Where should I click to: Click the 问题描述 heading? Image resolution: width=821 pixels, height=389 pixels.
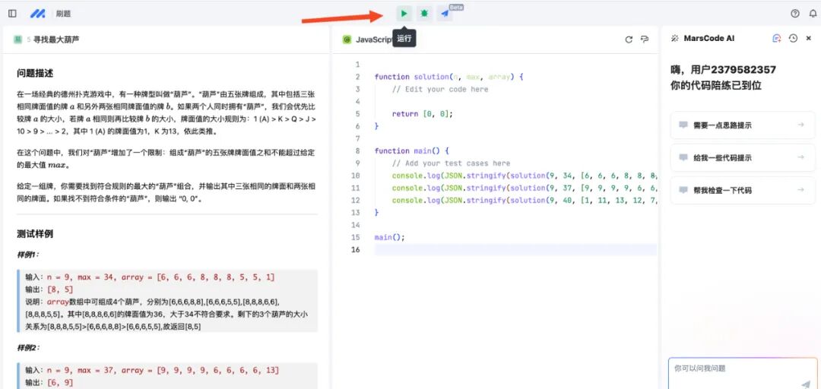34,73
